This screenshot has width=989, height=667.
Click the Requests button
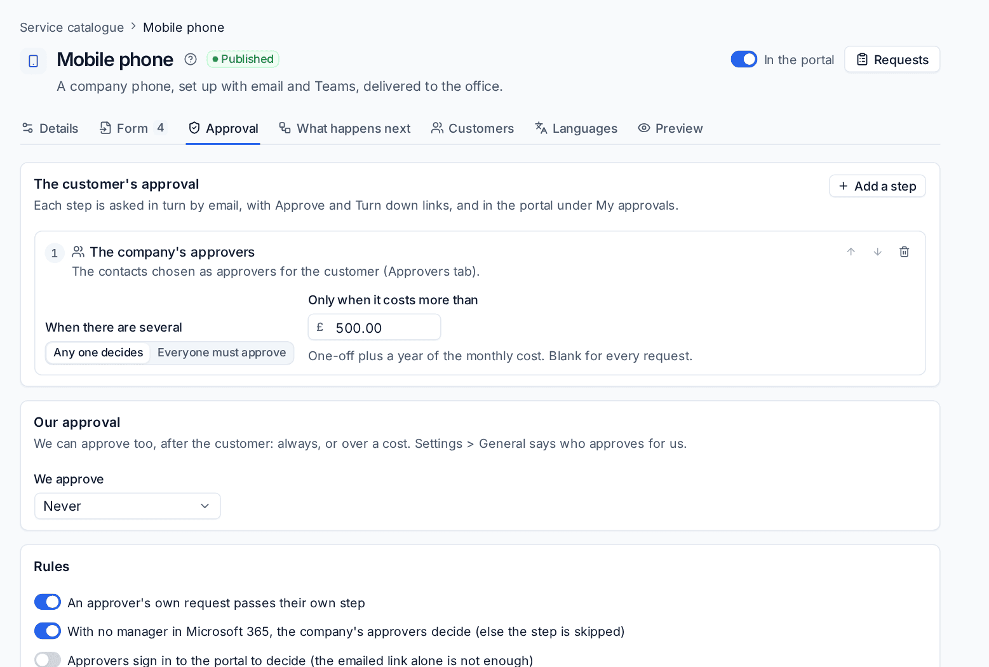892,59
